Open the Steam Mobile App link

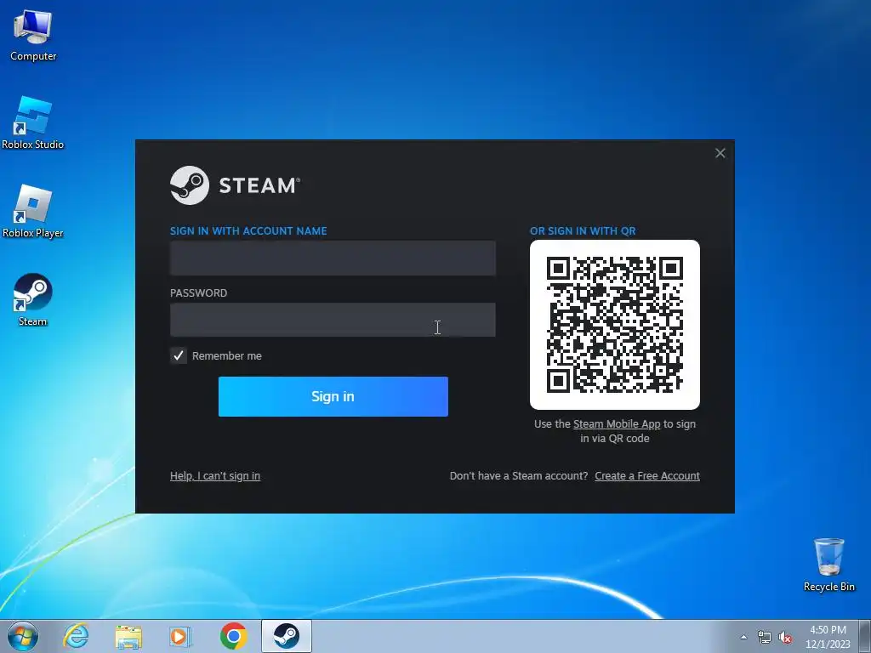click(617, 424)
